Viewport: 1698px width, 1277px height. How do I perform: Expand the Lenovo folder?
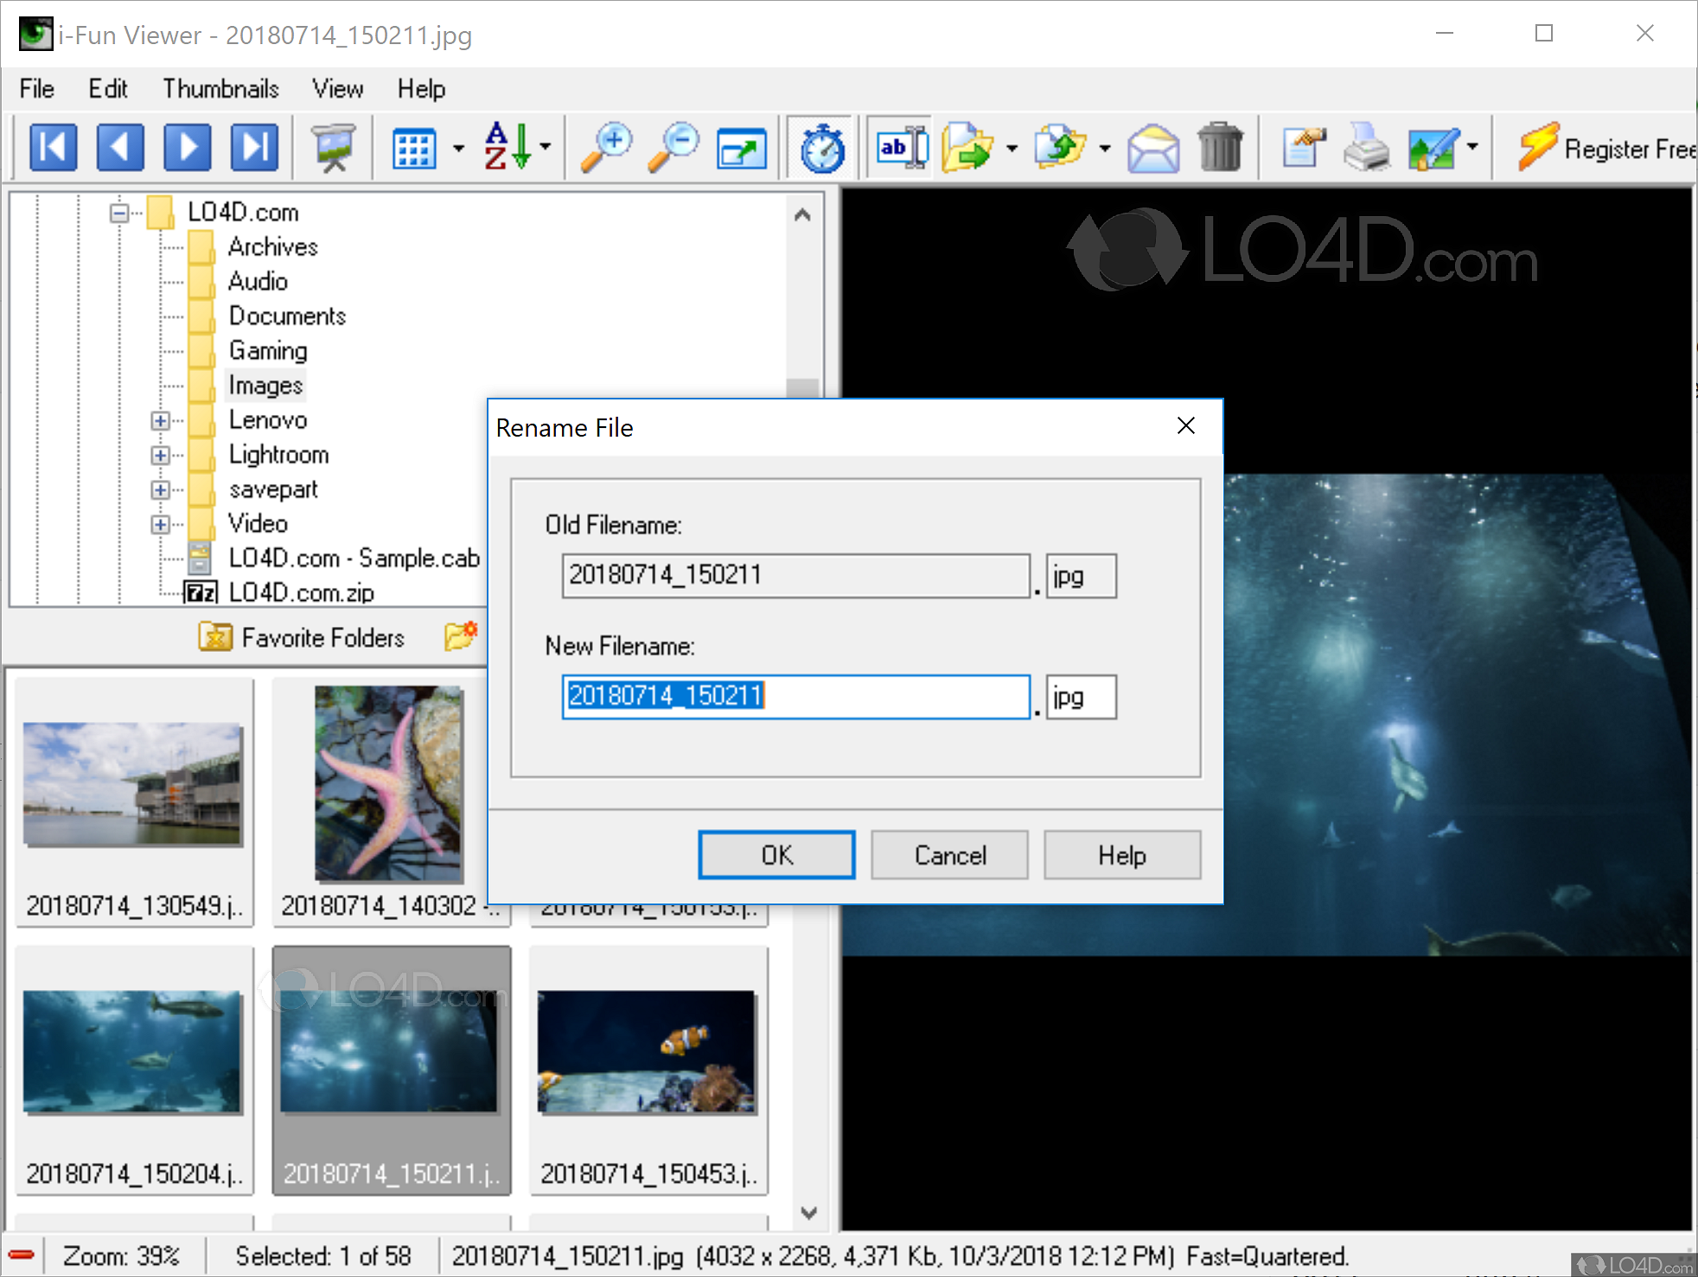(160, 420)
